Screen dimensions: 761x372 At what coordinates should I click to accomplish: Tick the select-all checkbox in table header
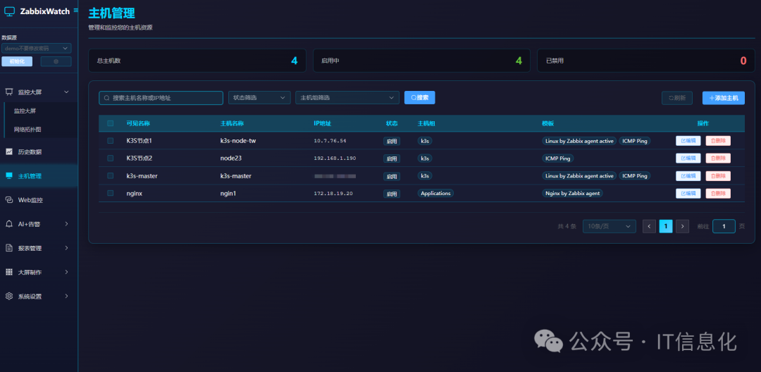pyautogui.click(x=110, y=123)
